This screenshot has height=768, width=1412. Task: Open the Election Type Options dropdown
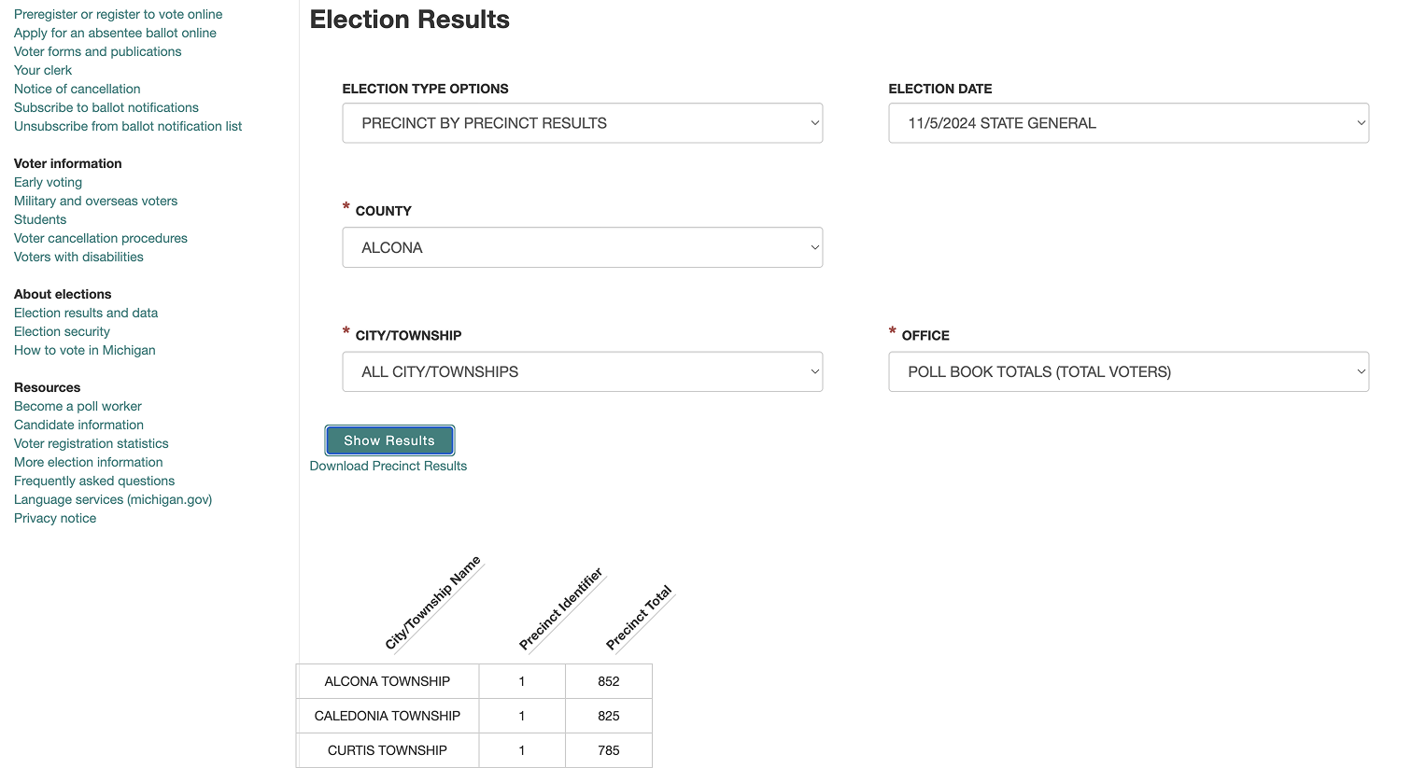tap(582, 123)
